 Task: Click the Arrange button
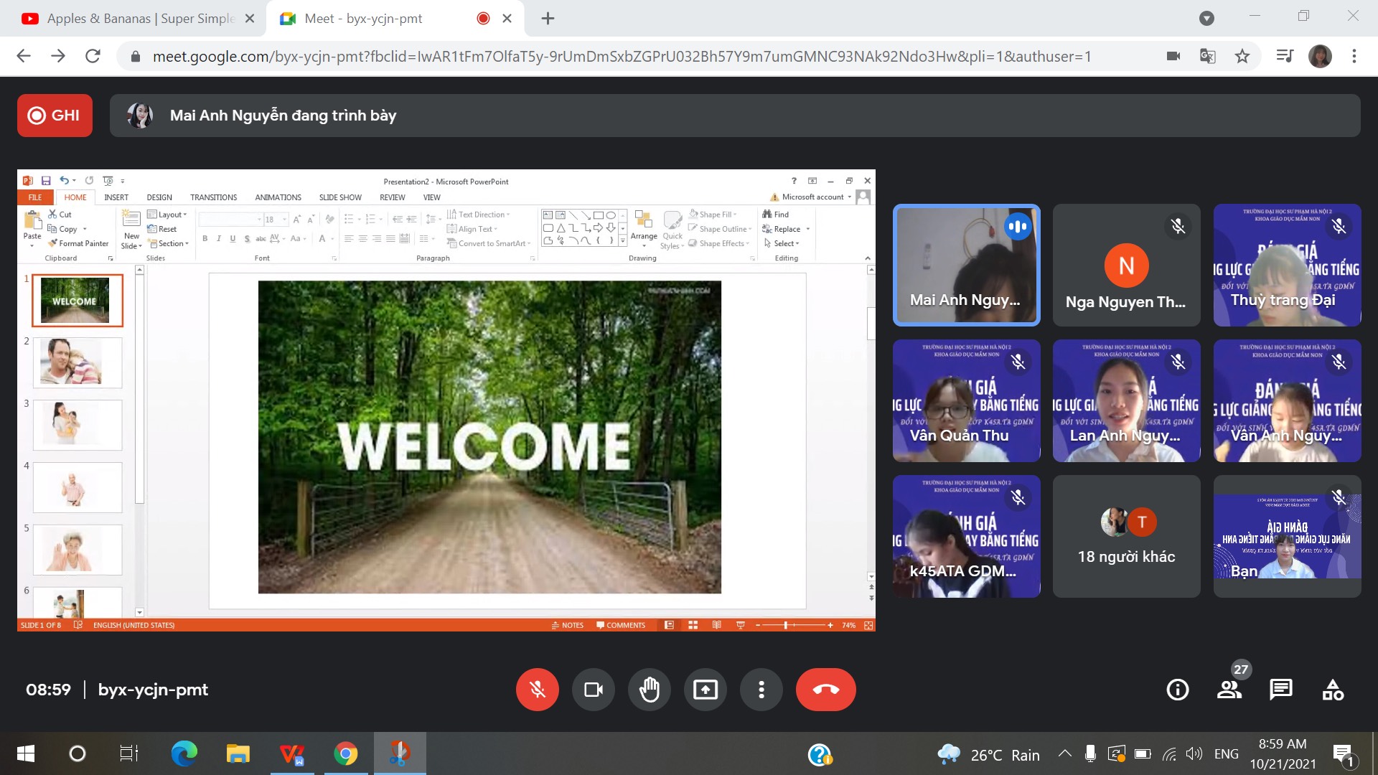(644, 228)
